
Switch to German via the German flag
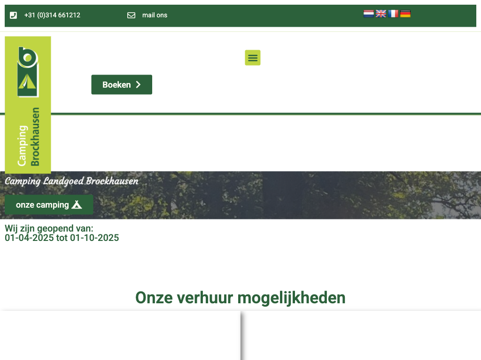405,14
